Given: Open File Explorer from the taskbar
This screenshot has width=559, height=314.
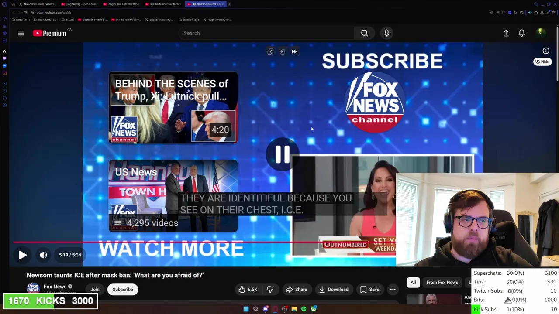Looking at the screenshot, I should click(294, 309).
